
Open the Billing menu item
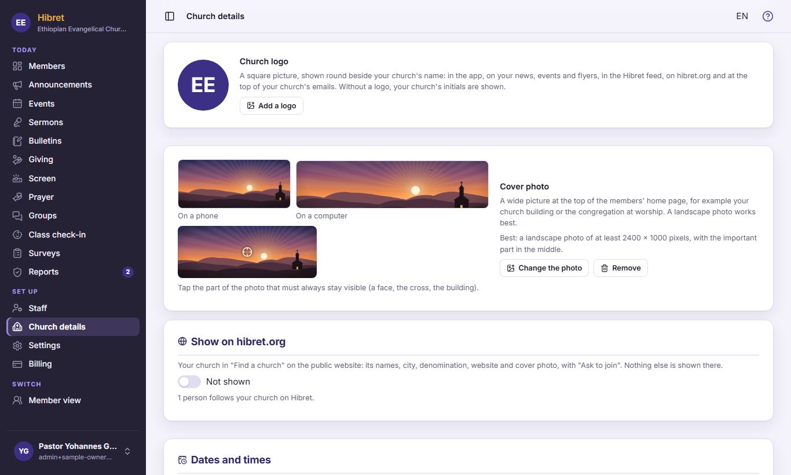[73, 364]
